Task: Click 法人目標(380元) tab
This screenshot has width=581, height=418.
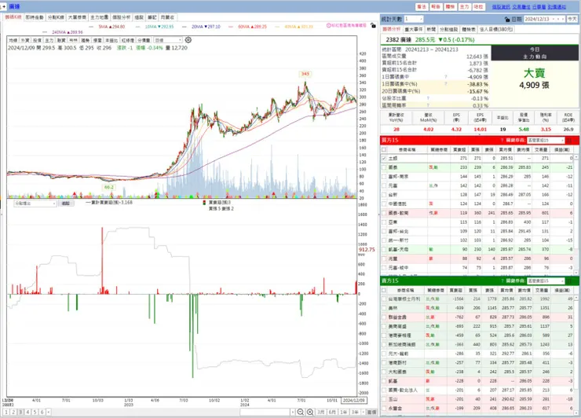Action: [x=495, y=29]
